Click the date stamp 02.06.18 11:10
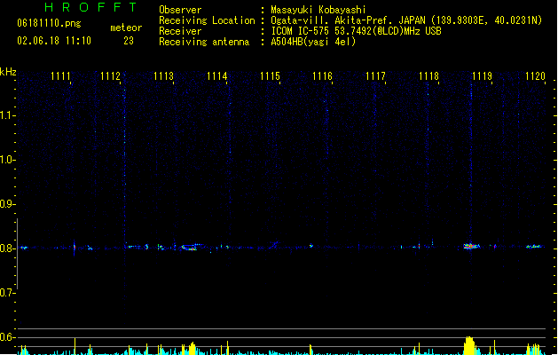Image resolution: width=558 pixels, height=355 pixels. pos(54,41)
